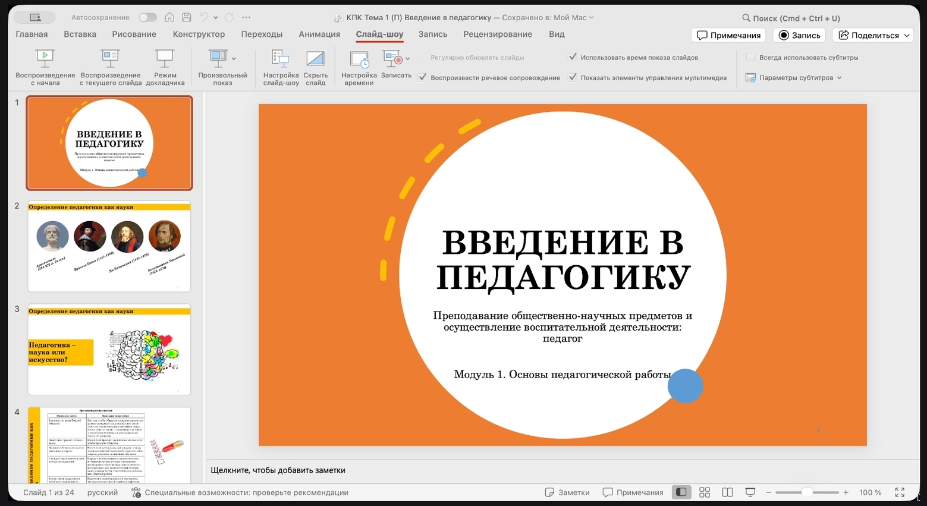Toggle Примечания in the status bar
This screenshot has height=506, width=927.
(x=633, y=492)
